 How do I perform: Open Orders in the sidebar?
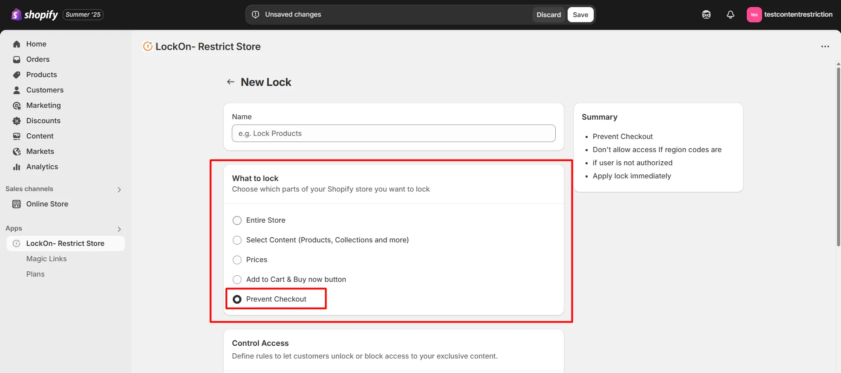[66, 59]
